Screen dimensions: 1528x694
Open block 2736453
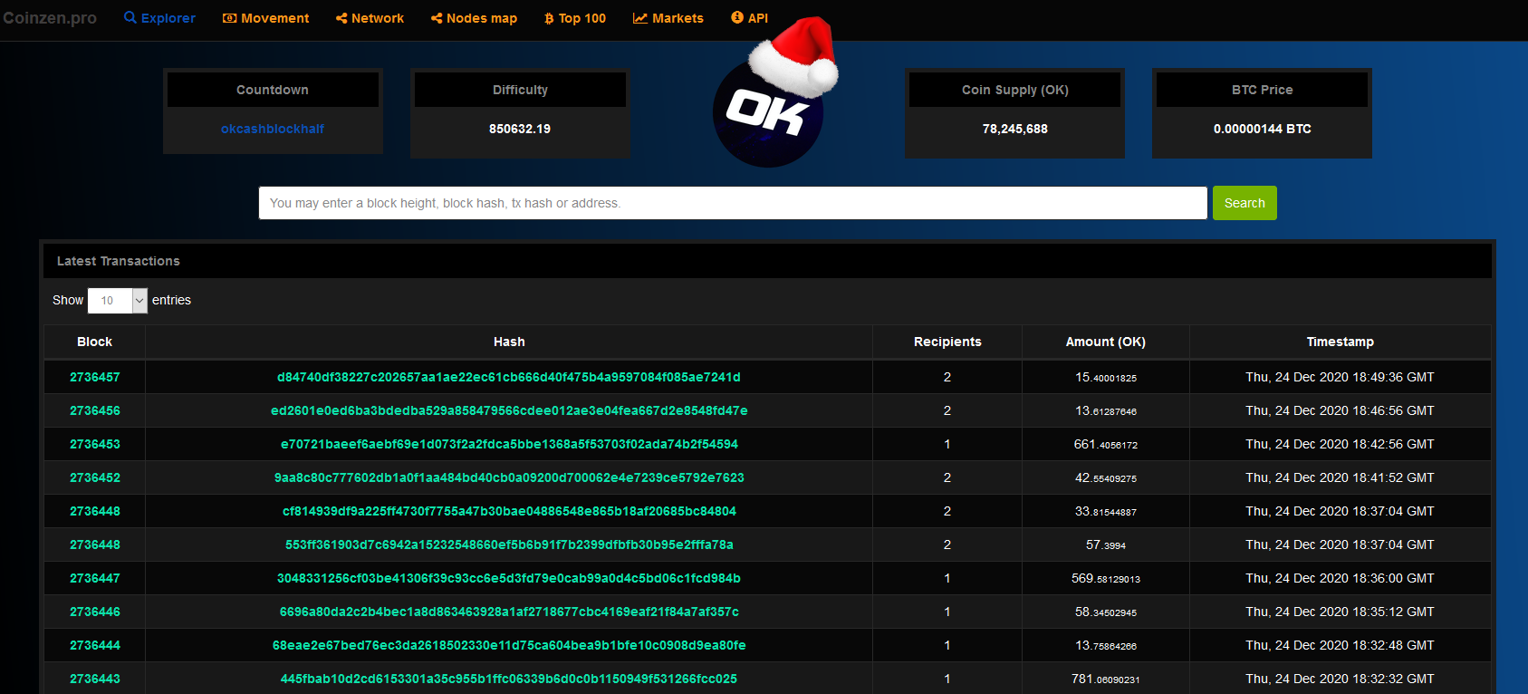95,444
